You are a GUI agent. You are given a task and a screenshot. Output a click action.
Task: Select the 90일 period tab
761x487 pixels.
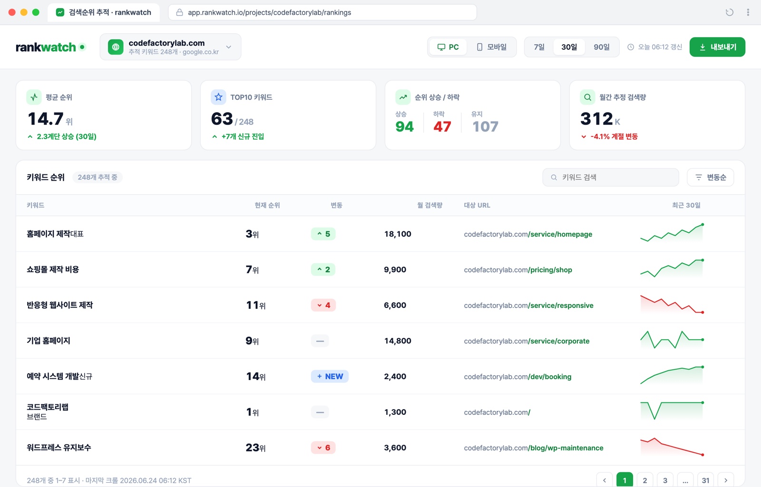(601, 47)
